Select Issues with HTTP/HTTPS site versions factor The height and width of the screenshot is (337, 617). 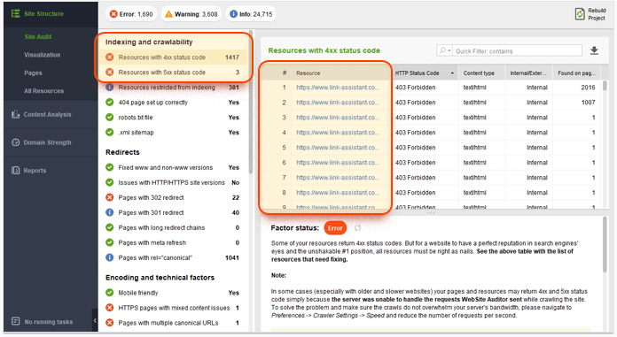(x=172, y=182)
